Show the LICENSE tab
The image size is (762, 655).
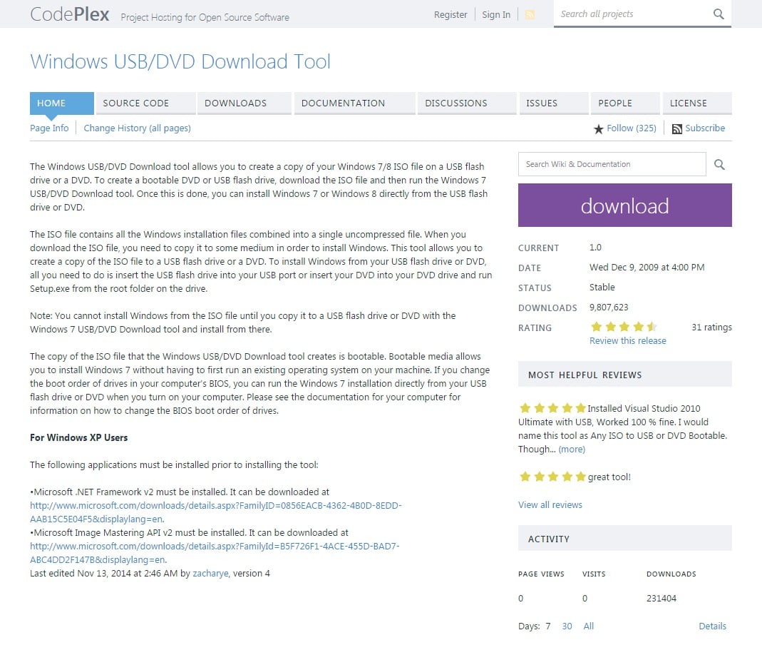coord(697,103)
